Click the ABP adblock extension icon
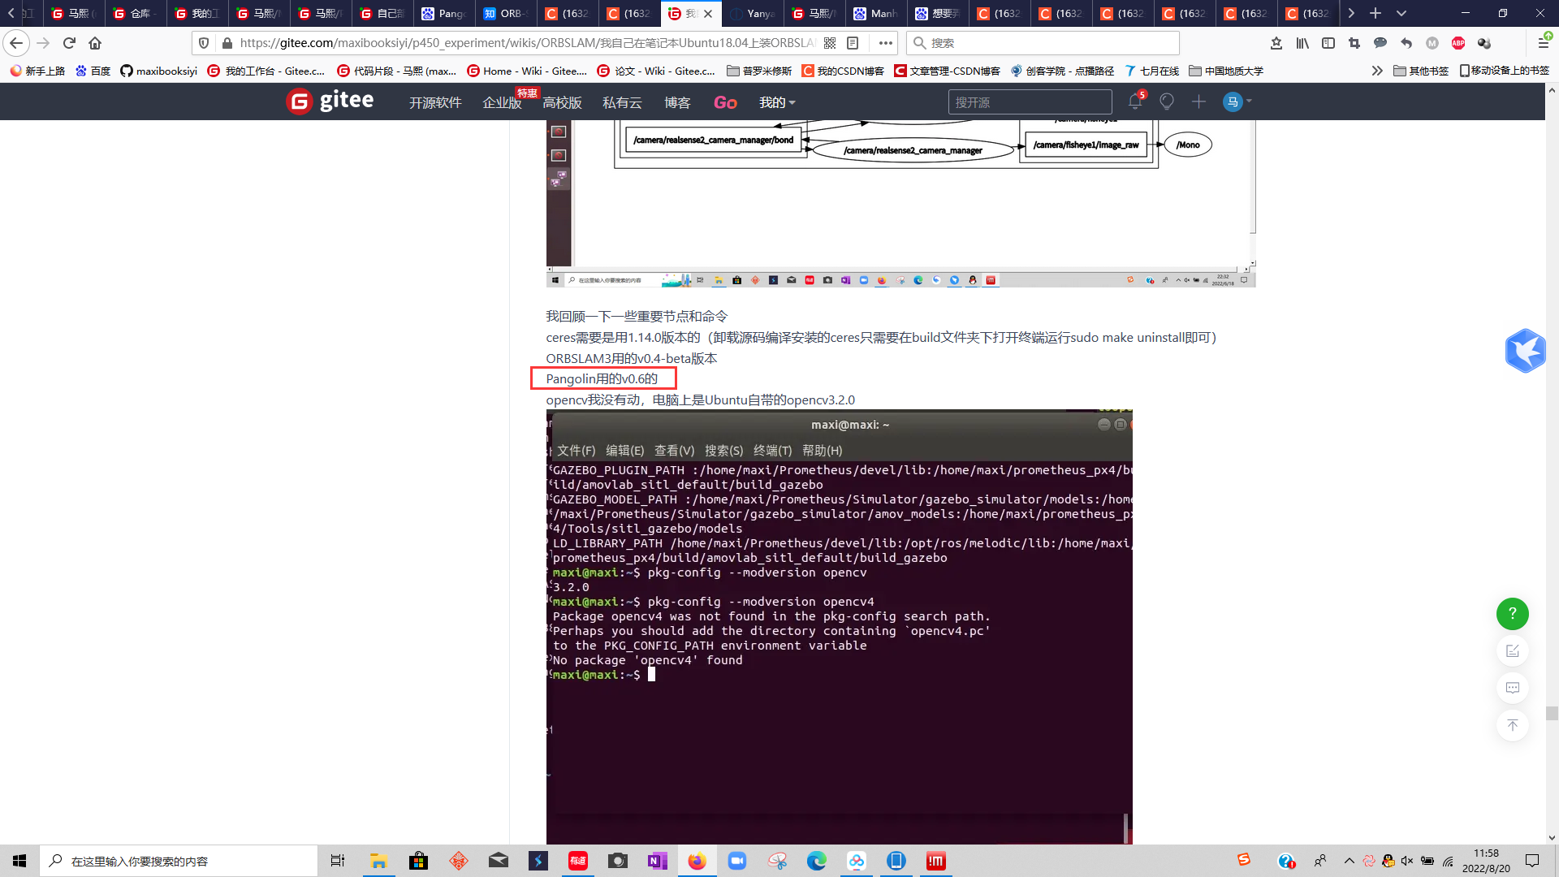This screenshot has width=1559, height=877. (x=1458, y=43)
